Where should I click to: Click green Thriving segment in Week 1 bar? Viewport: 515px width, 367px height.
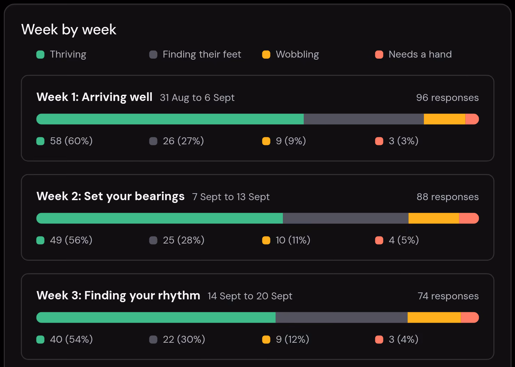(x=170, y=119)
